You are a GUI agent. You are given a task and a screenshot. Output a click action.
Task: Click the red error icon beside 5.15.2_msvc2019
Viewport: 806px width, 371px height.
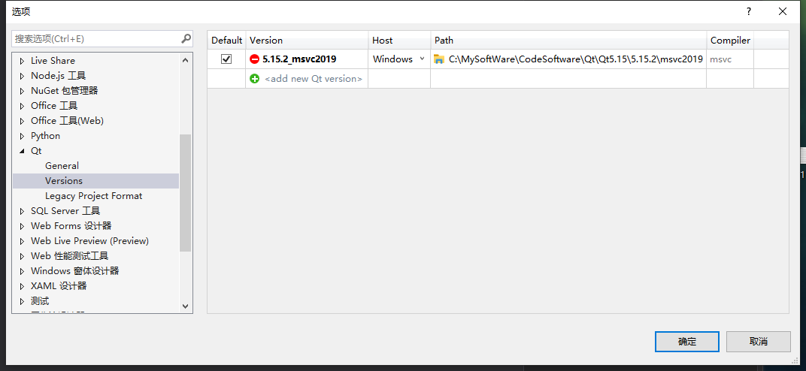tap(254, 59)
